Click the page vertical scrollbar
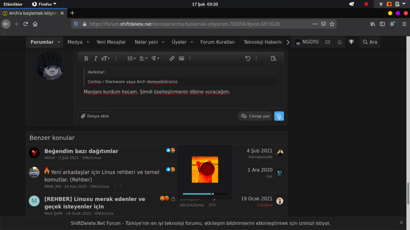Viewport: 410px width, 230px height. coord(408,194)
